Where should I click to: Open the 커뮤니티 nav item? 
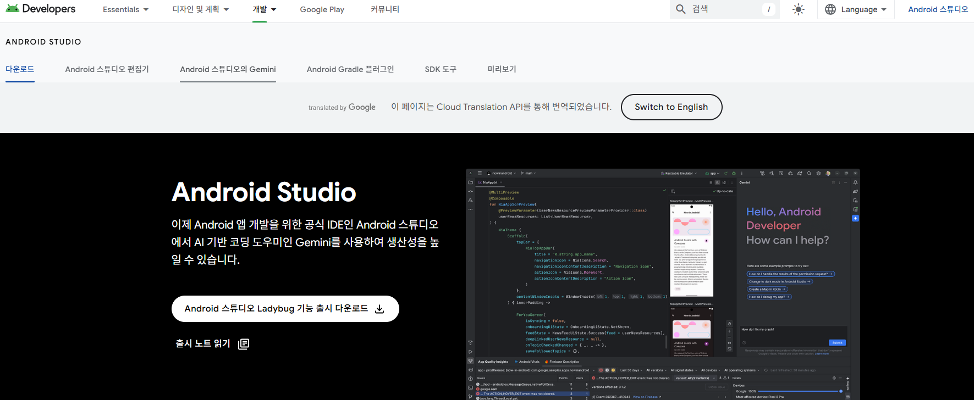[385, 9]
